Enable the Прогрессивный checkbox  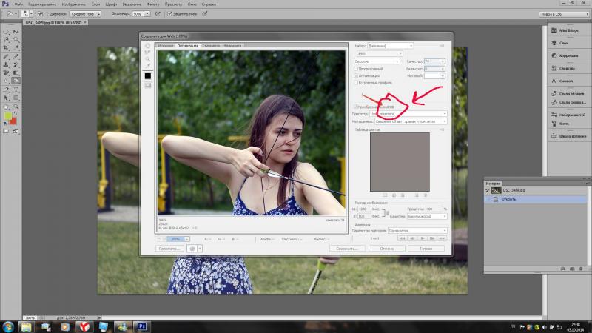click(356, 69)
